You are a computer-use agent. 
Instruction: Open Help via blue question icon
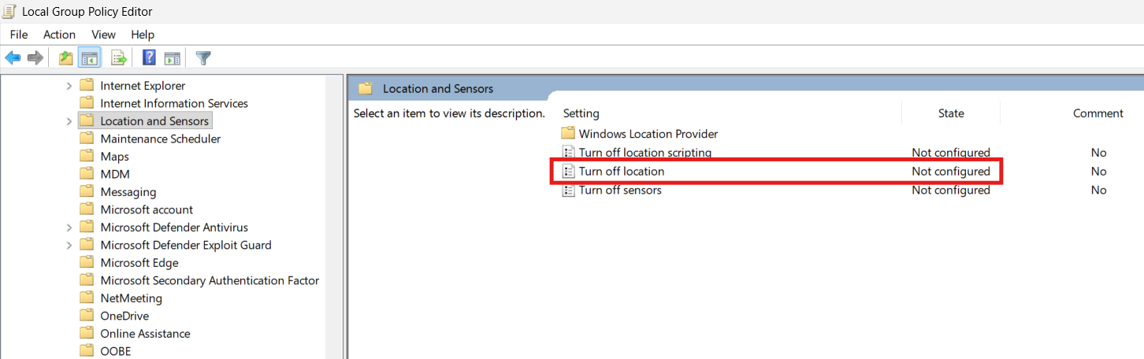(149, 57)
